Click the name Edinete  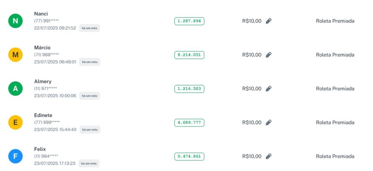click(43, 115)
